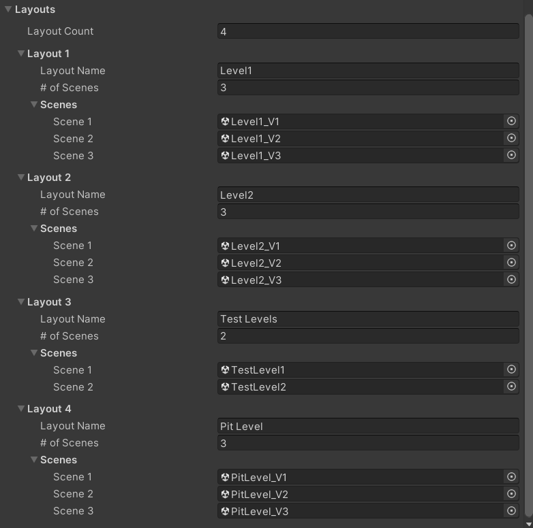Image resolution: width=533 pixels, height=528 pixels.
Task: Open object picker for Level1_V3 scene
Action: pos(511,155)
